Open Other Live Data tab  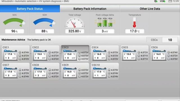click(x=150, y=9)
